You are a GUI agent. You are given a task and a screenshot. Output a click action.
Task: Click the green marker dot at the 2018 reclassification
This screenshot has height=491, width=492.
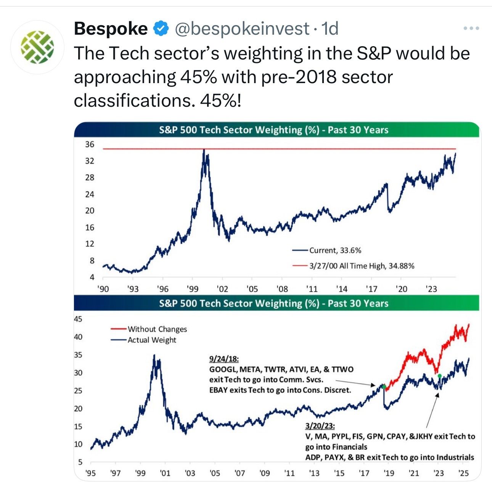tap(384, 387)
